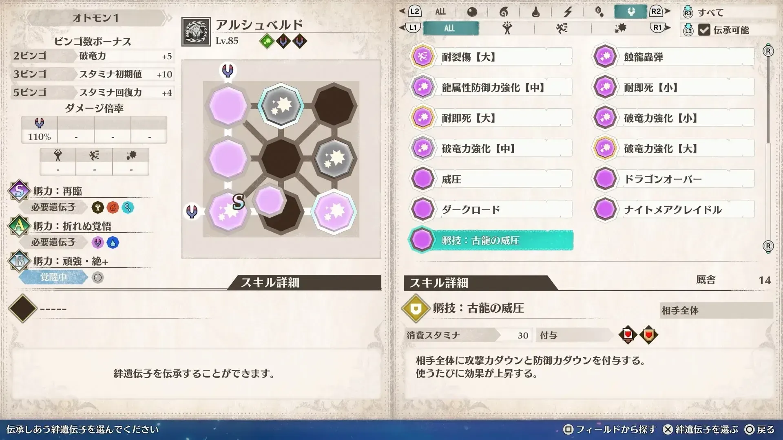Click the center dark gene slot
The width and height of the screenshot is (783, 440).
tap(281, 158)
